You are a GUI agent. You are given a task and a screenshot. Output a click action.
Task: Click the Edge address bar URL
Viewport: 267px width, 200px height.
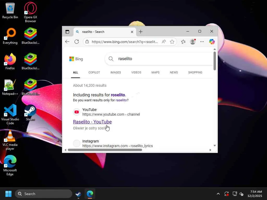click(125, 42)
